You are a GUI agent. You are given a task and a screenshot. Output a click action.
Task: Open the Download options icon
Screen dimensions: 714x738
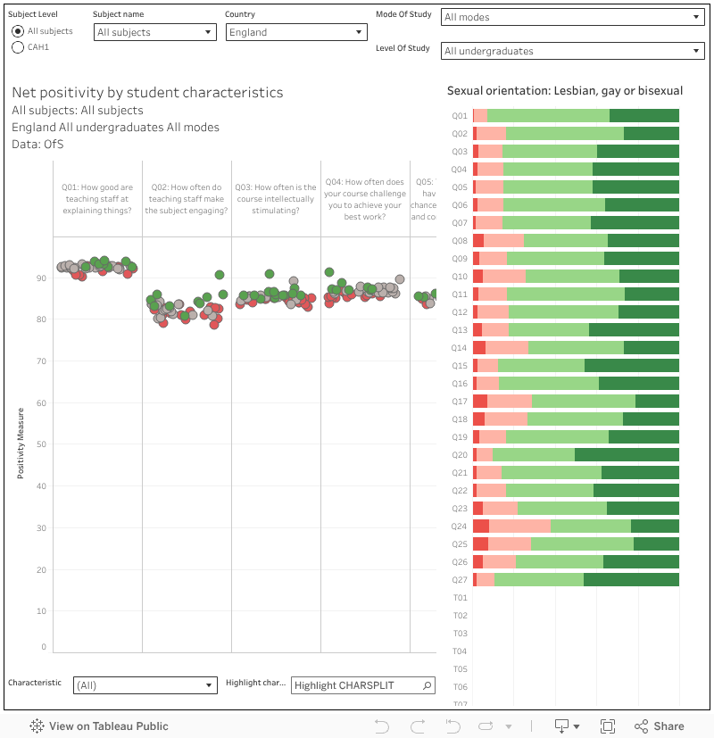click(x=566, y=726)
